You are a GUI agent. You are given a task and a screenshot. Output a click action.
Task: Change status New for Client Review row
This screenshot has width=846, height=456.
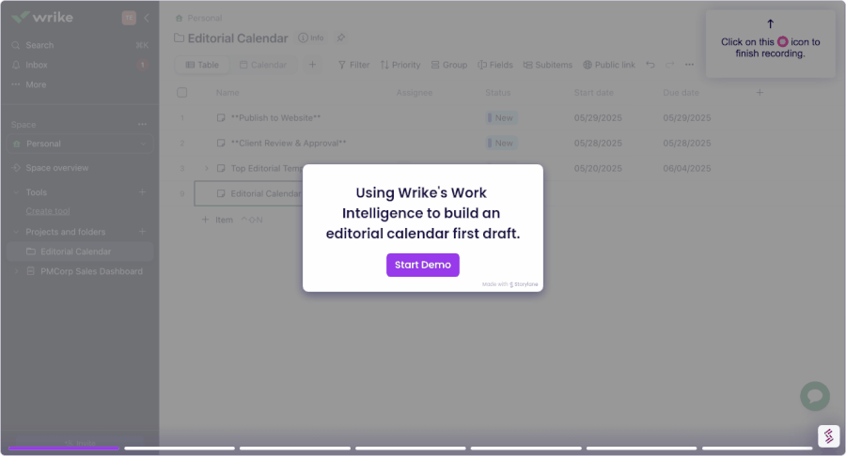coord(501,144)
